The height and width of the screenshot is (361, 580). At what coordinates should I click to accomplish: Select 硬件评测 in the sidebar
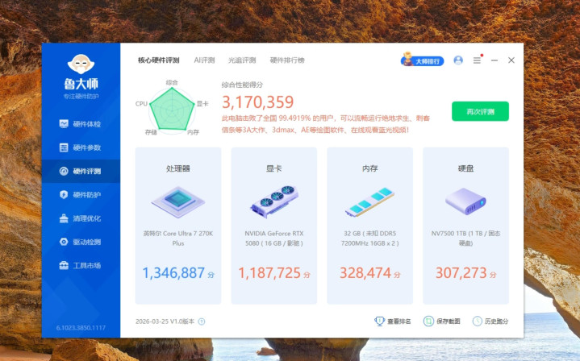[x=81, y=171]
